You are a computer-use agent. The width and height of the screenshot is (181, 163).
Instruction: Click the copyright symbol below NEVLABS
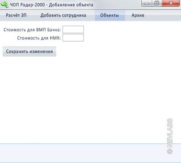click(170, 151)
